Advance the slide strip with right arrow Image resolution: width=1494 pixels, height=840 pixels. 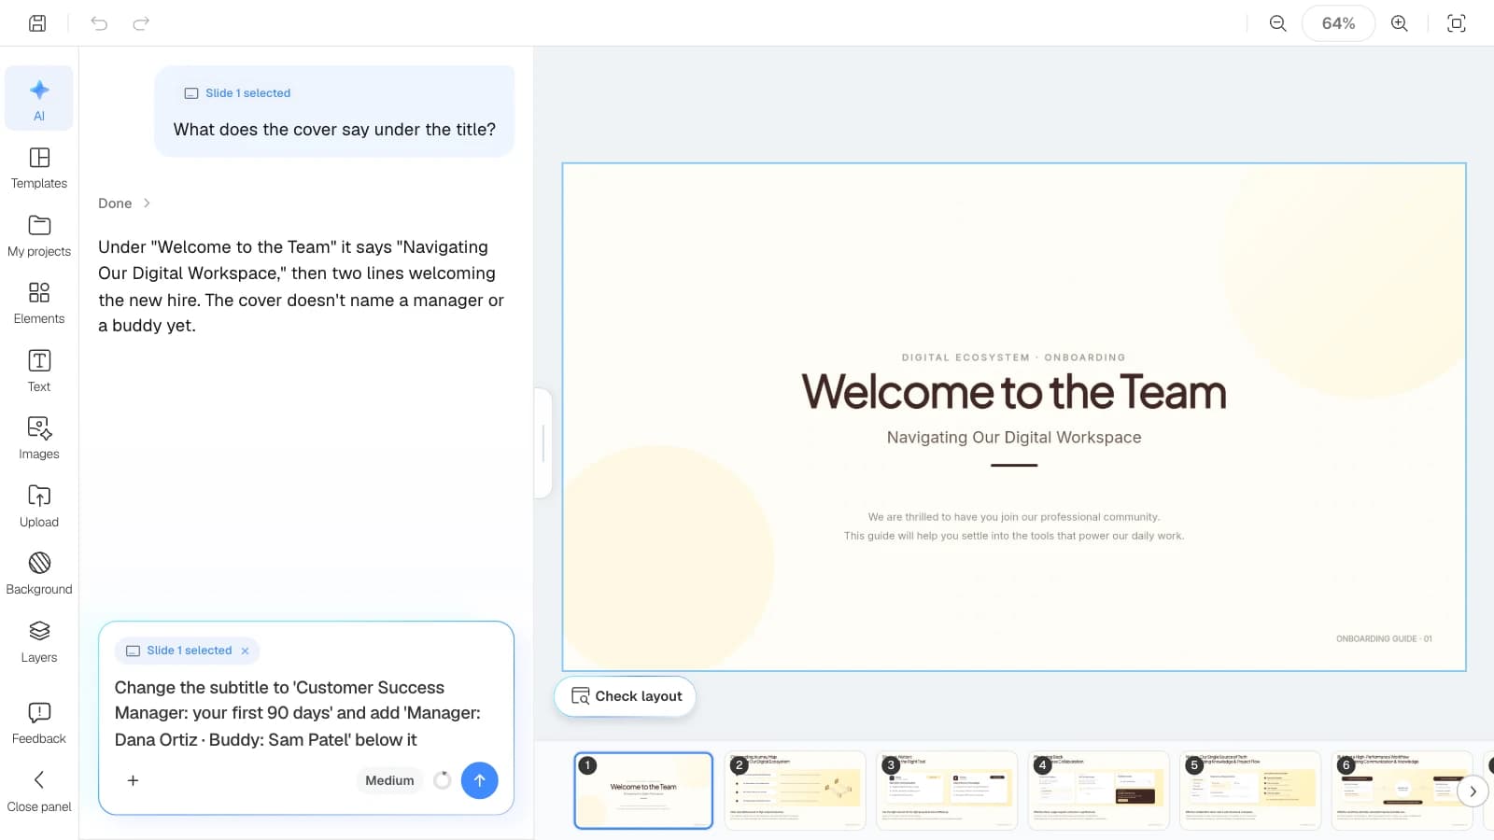coord(1473,791)
